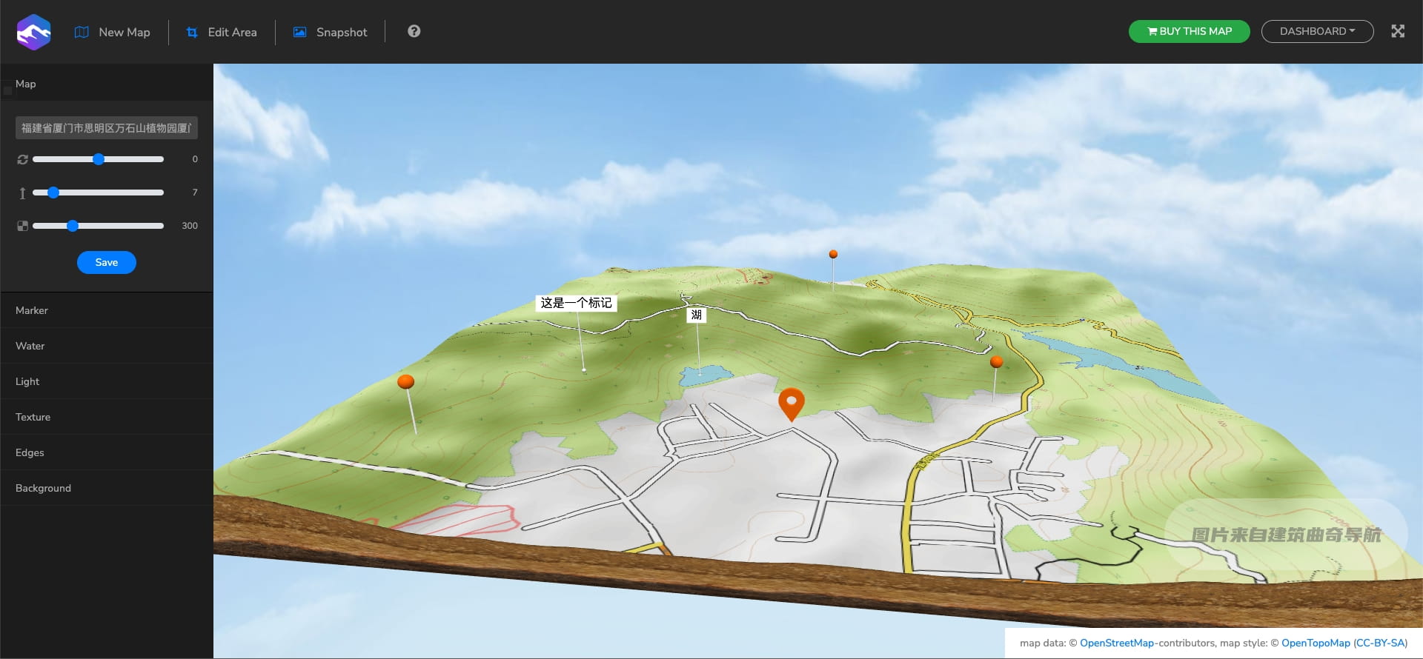This screenshot has height=659, width=1423.
Task: Open the OpenTopoMap attribution link
Action: click(1316, 643)
